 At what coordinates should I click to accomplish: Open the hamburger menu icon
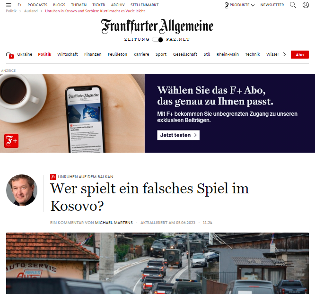coord(9,5)
